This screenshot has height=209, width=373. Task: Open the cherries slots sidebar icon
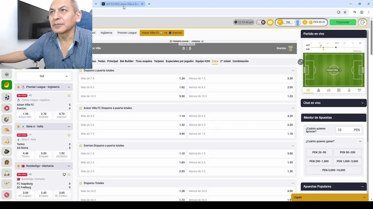click(x=7, y=141)
